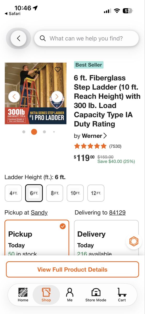Change delivery ZIP code 84129
Image resolution: width=145 pixels, height=314 pixels.
(117, 212)
